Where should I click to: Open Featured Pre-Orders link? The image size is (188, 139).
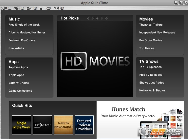pyautogui.click(x=22, y=40)
